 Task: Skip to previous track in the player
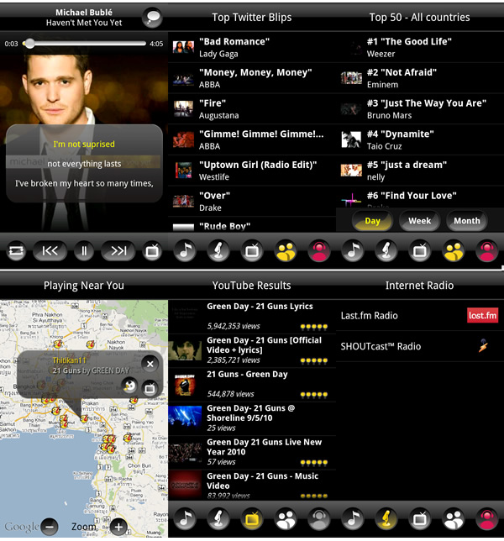[x=50, y=251]
